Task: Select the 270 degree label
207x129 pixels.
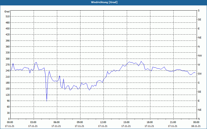Action: (8, 65)
